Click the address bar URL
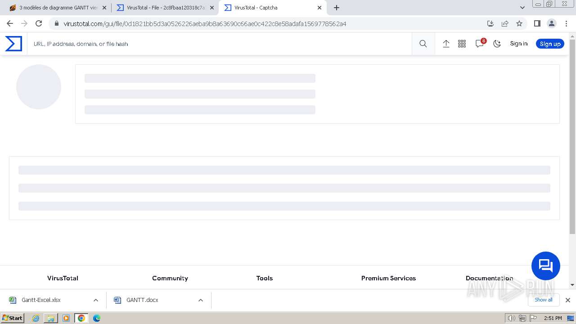 pyautogui.click(x=205, y=24)
